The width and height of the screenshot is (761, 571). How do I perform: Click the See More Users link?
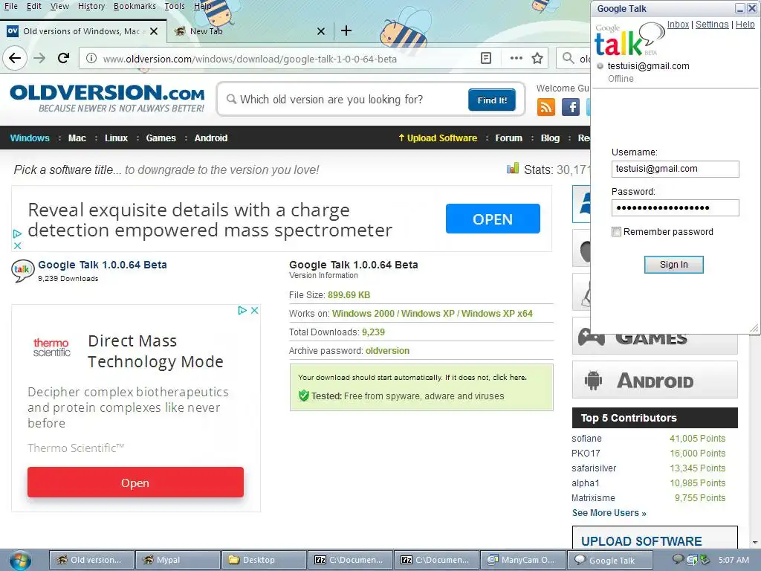point(609,513)
